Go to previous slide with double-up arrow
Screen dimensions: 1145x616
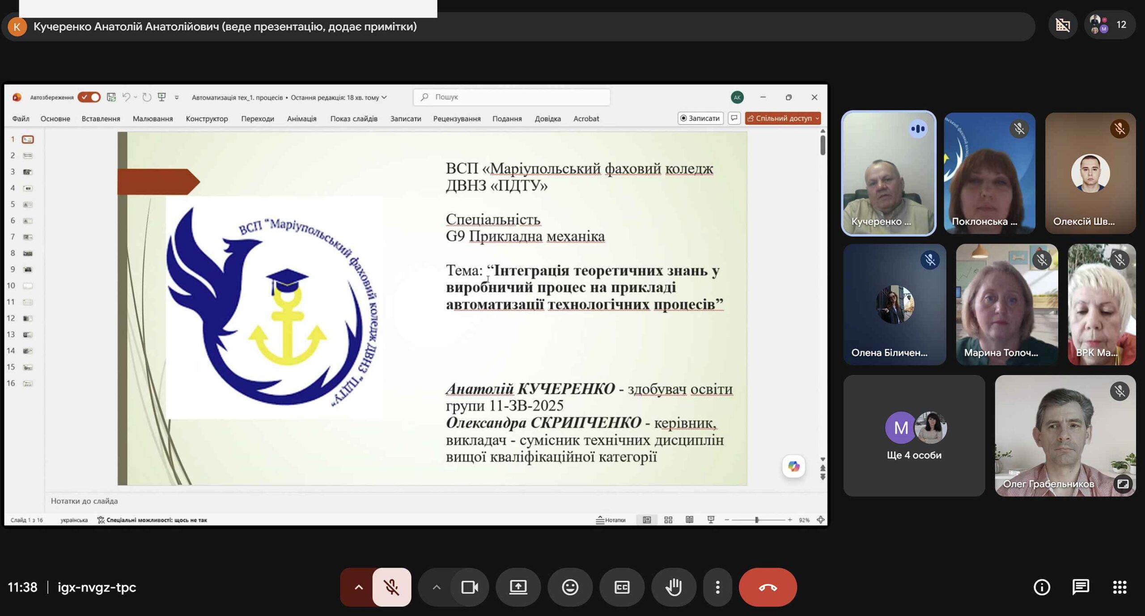[823, 468]
